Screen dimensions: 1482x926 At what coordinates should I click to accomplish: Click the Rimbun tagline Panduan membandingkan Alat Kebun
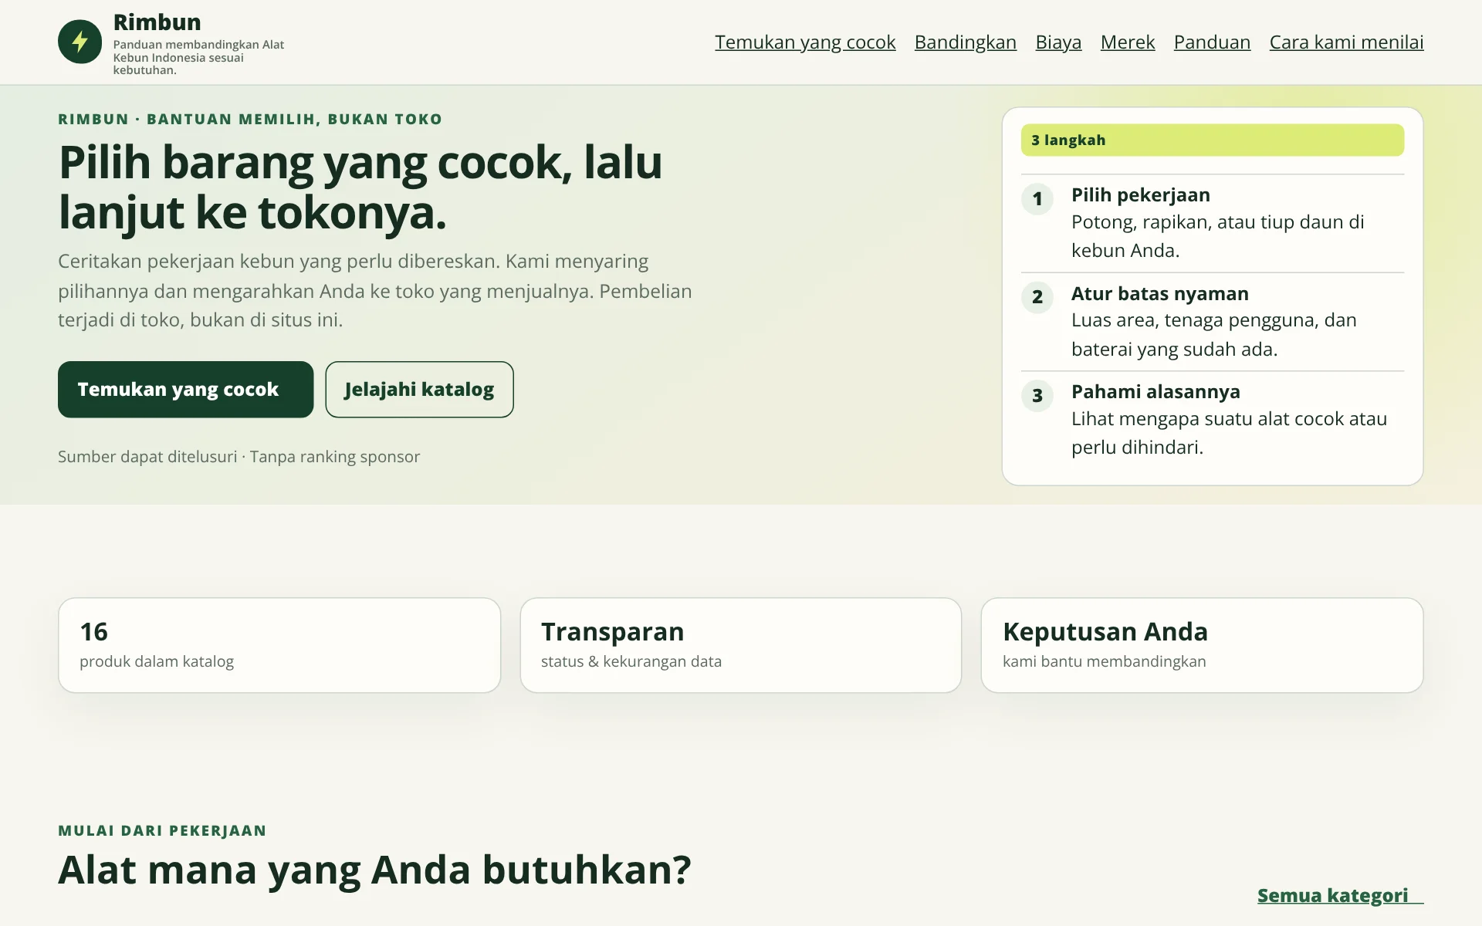[x=198, y=57]
